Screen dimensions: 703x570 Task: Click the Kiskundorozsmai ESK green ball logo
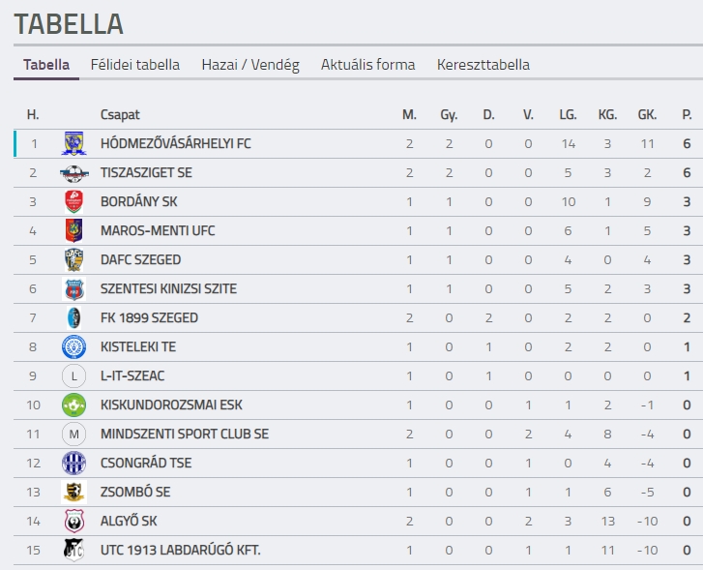point(74,405)
